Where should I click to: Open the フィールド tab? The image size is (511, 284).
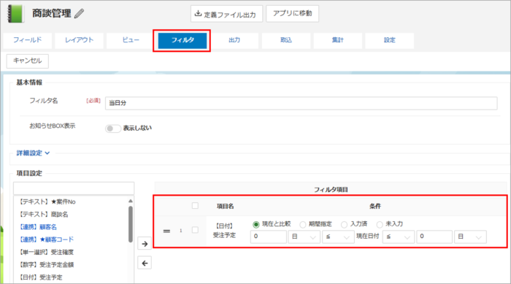pyautogui.click(x=28, y=40)
